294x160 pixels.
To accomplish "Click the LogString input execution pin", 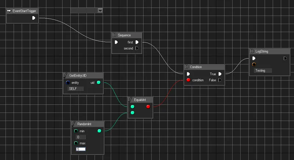I will 254,58.
